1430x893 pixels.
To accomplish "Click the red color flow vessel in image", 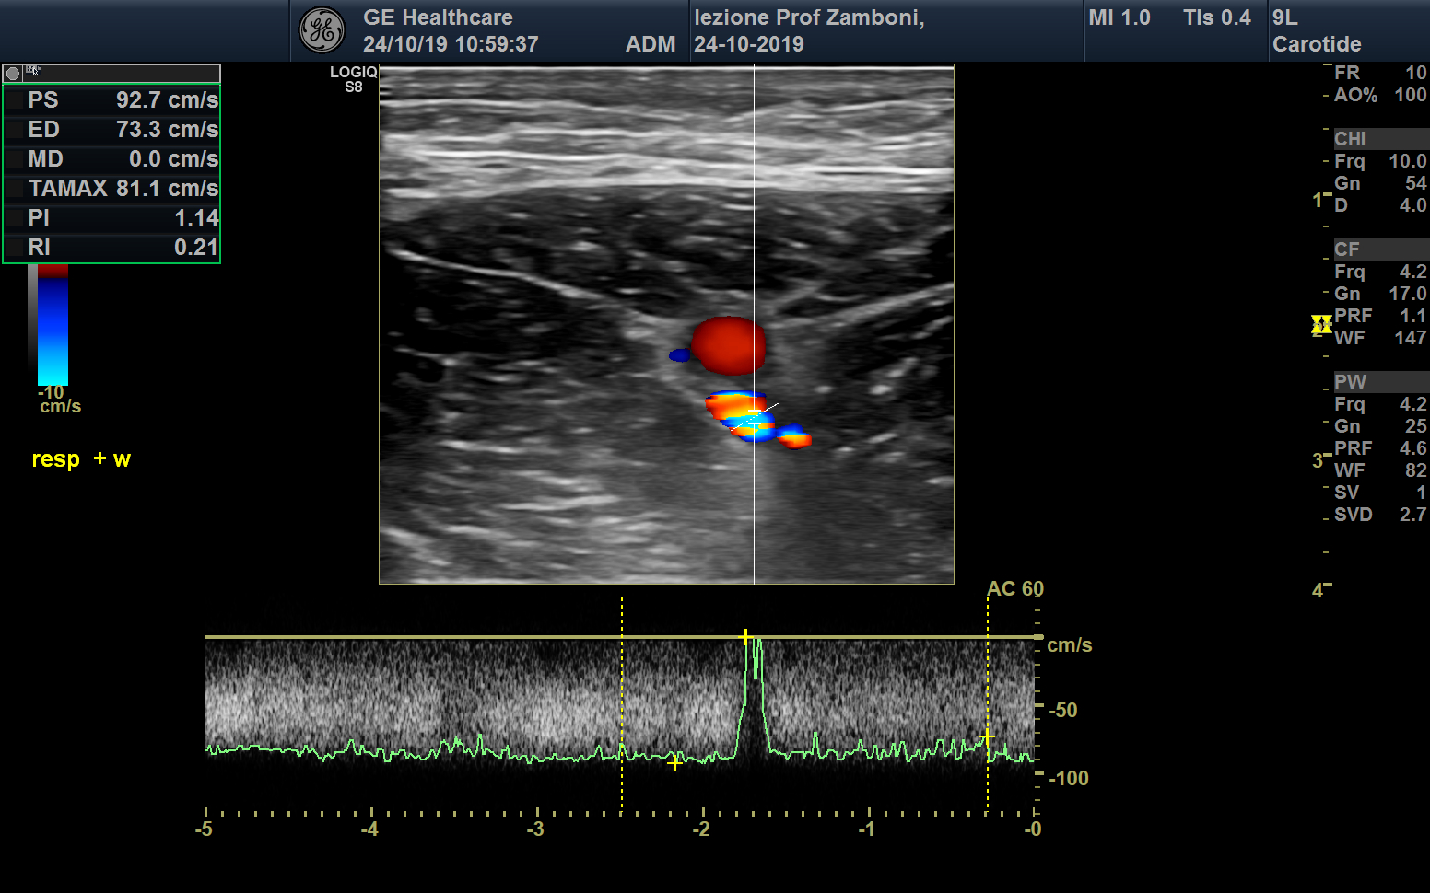I will pyautogui.click(x=728, y=345).
